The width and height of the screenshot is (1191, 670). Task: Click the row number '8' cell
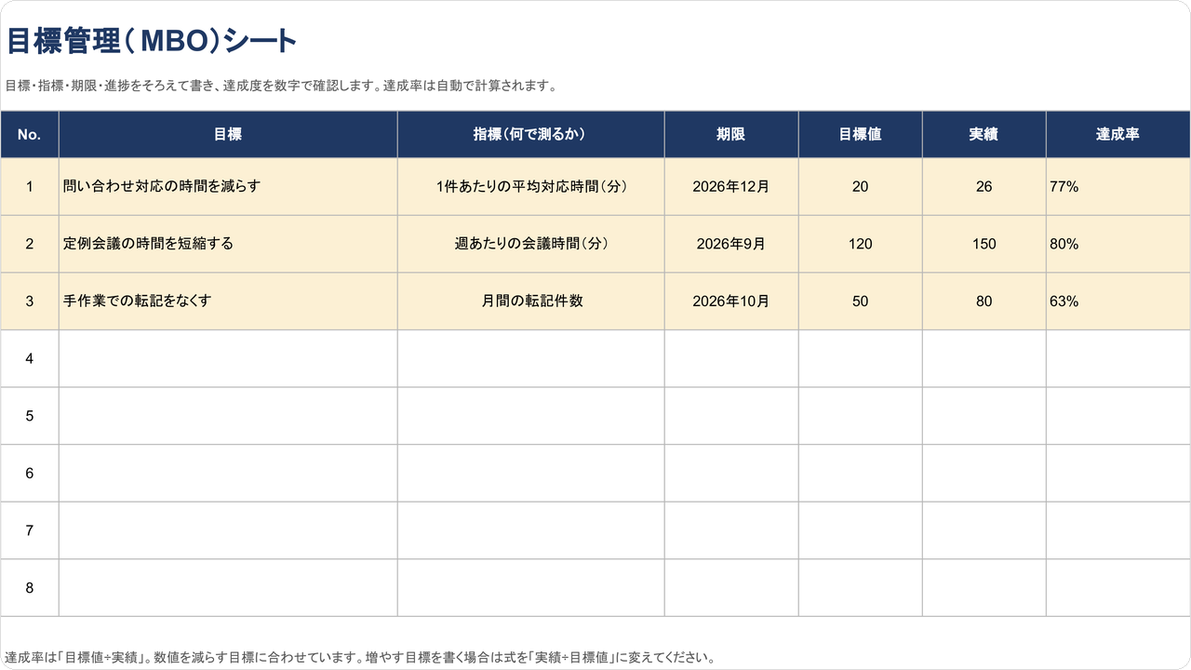[x=30, y=588]
